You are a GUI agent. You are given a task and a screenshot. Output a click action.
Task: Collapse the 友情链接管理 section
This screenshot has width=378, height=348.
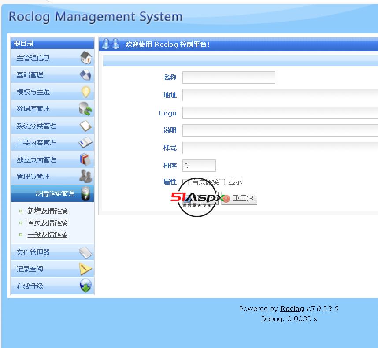click(52, 193)
